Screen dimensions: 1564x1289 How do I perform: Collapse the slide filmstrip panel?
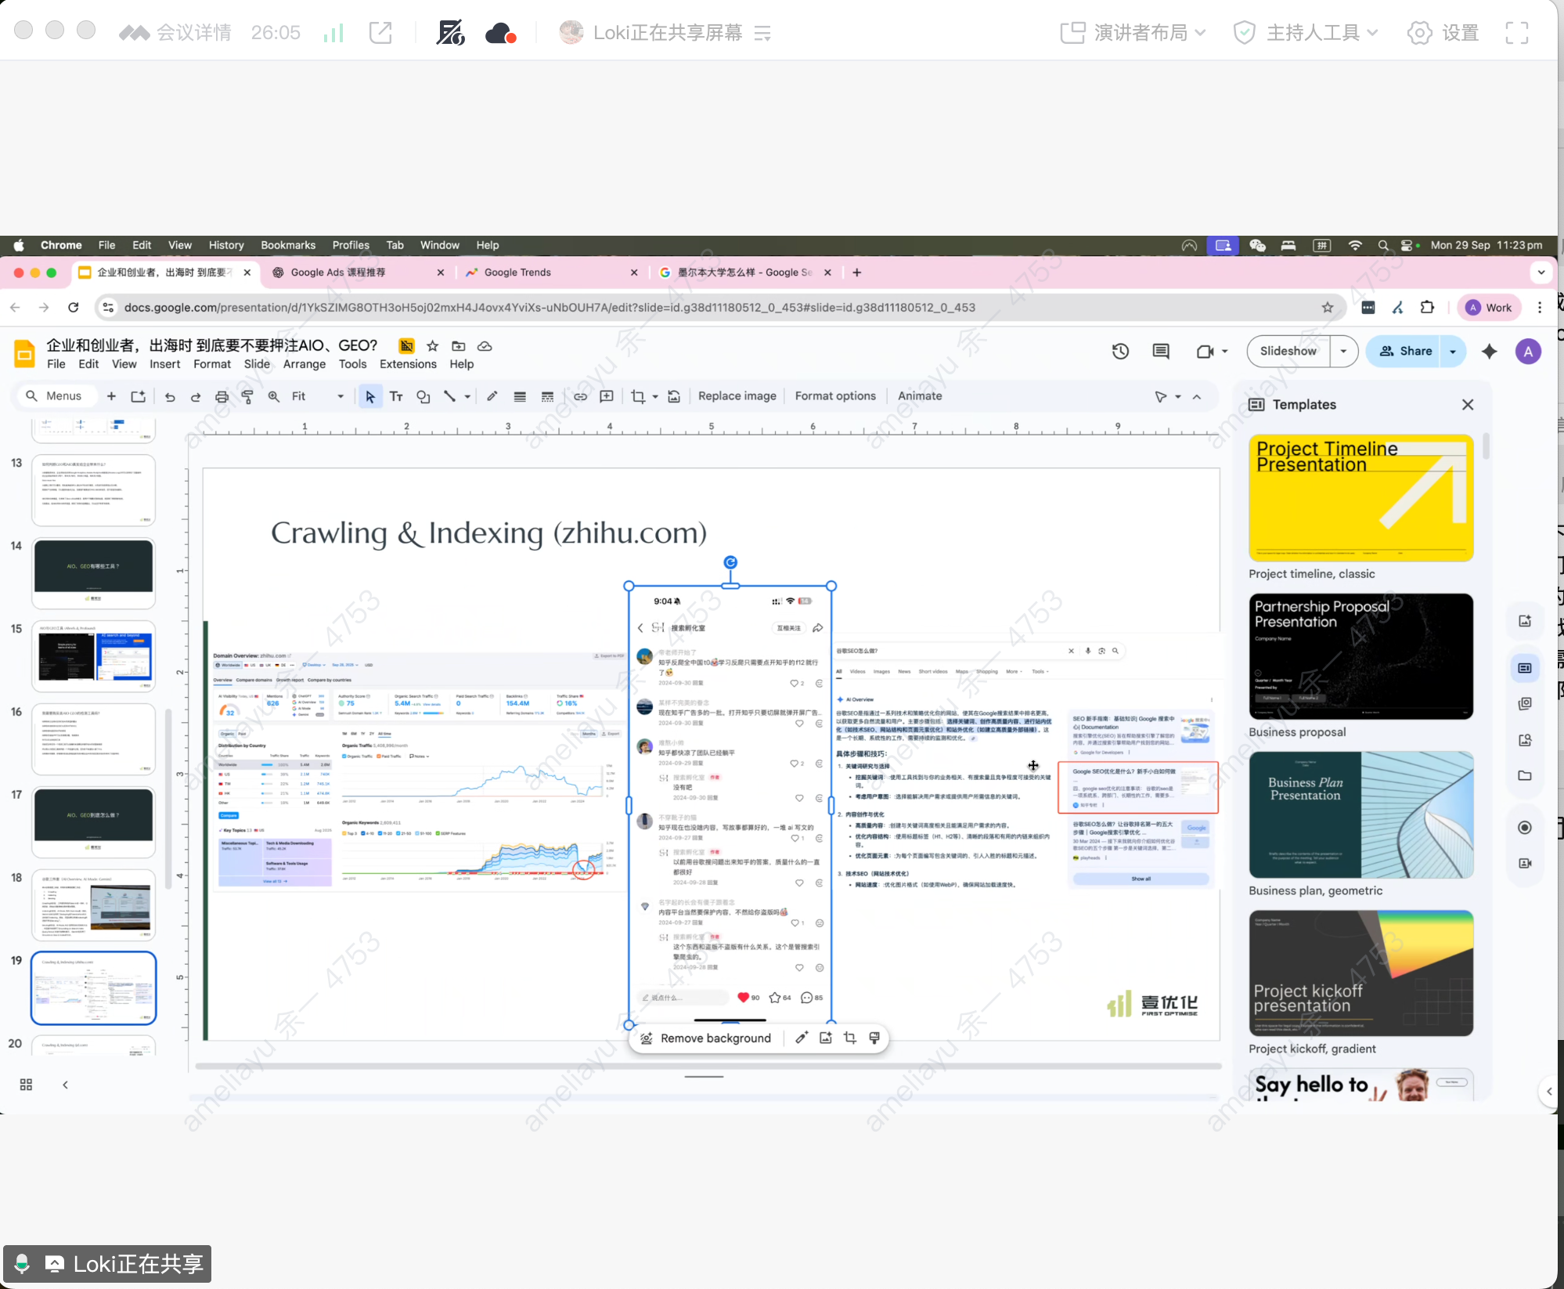(x=65, y=1085)
